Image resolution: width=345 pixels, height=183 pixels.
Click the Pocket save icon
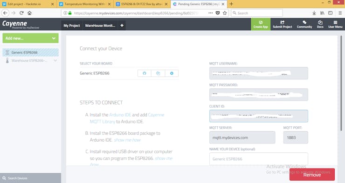point(218,13)
